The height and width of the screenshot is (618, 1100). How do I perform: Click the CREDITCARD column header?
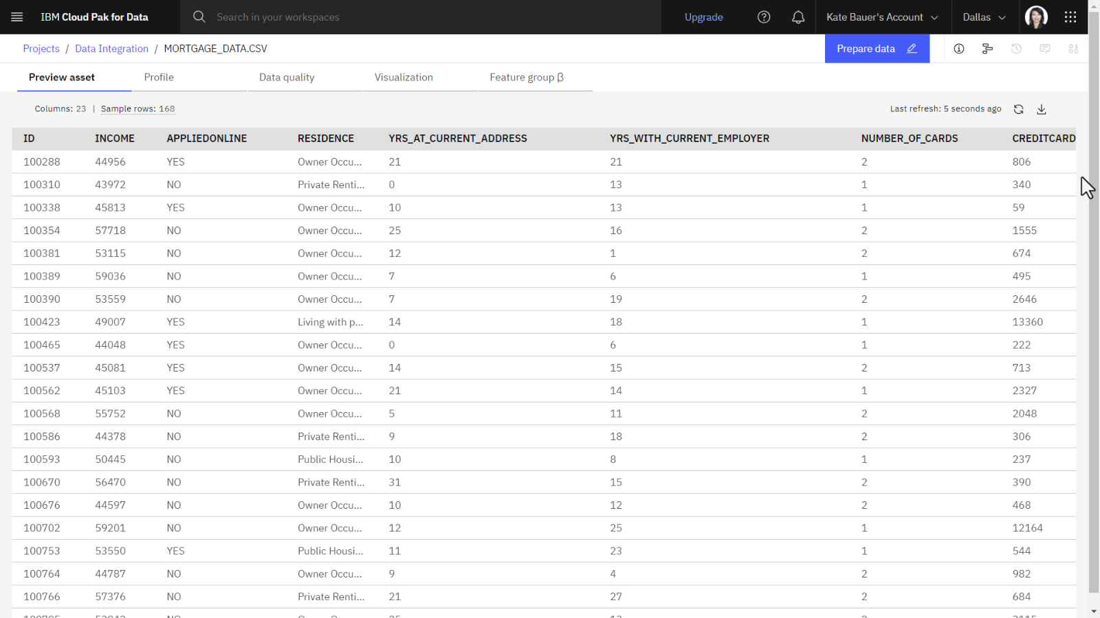pyautogui.click(x=1044, y=139)
